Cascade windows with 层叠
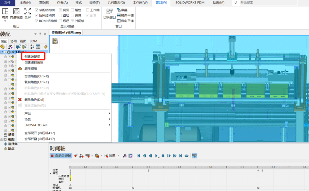The height and width of the screenshot is (191, 309). (122, 10)
